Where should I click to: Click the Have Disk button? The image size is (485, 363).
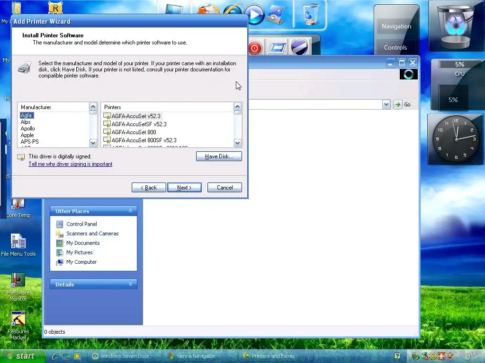[219, 156]
